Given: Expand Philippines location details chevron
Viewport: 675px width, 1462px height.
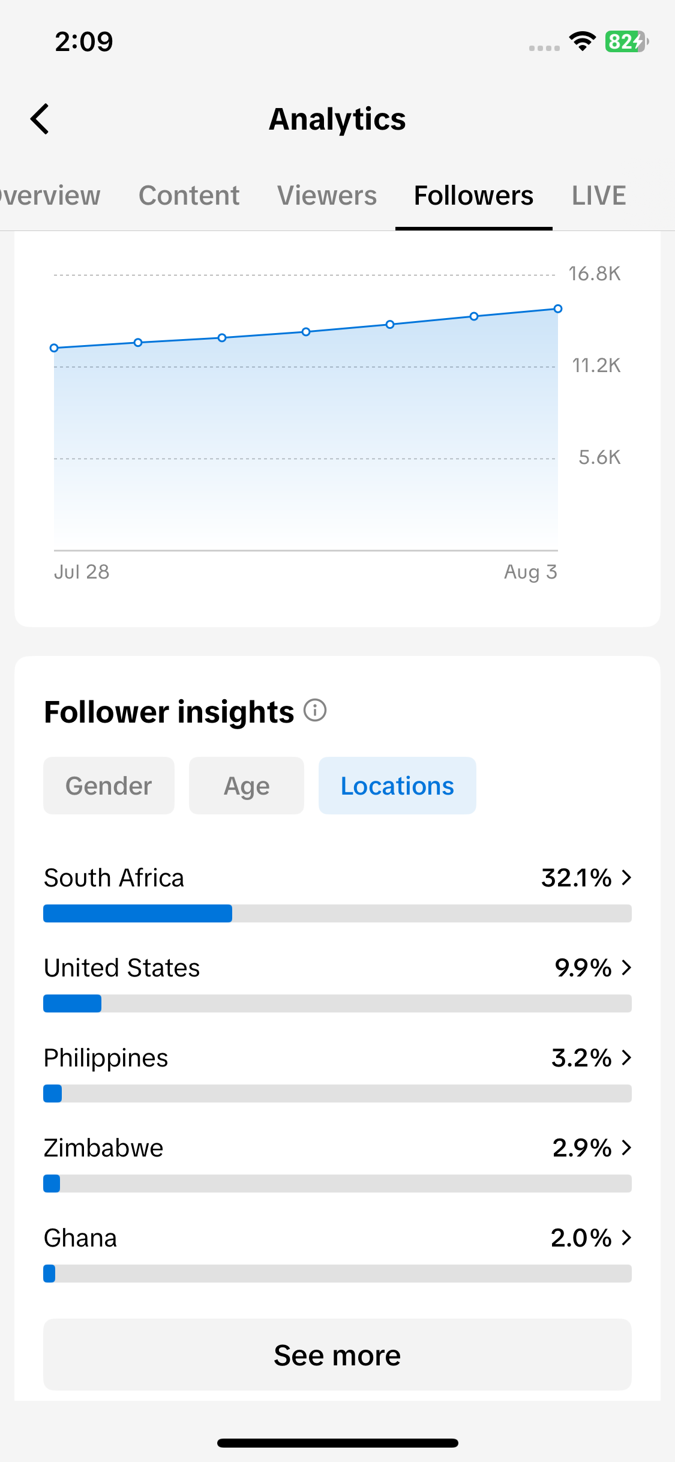Looking at the screenshot, I should click(x=626, y=1057).
